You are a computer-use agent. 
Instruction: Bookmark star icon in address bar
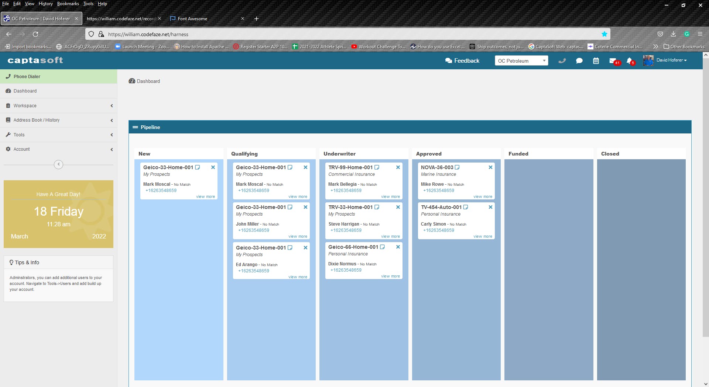(x=604, y=34)
